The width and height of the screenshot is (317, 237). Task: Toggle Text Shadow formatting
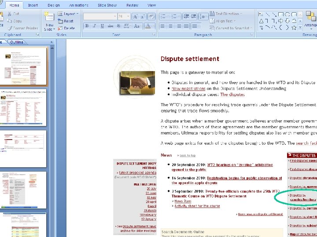pyautogui.click(x=118, y=26)
